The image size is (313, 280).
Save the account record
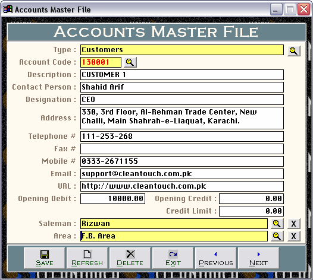(x=44, y=258)
